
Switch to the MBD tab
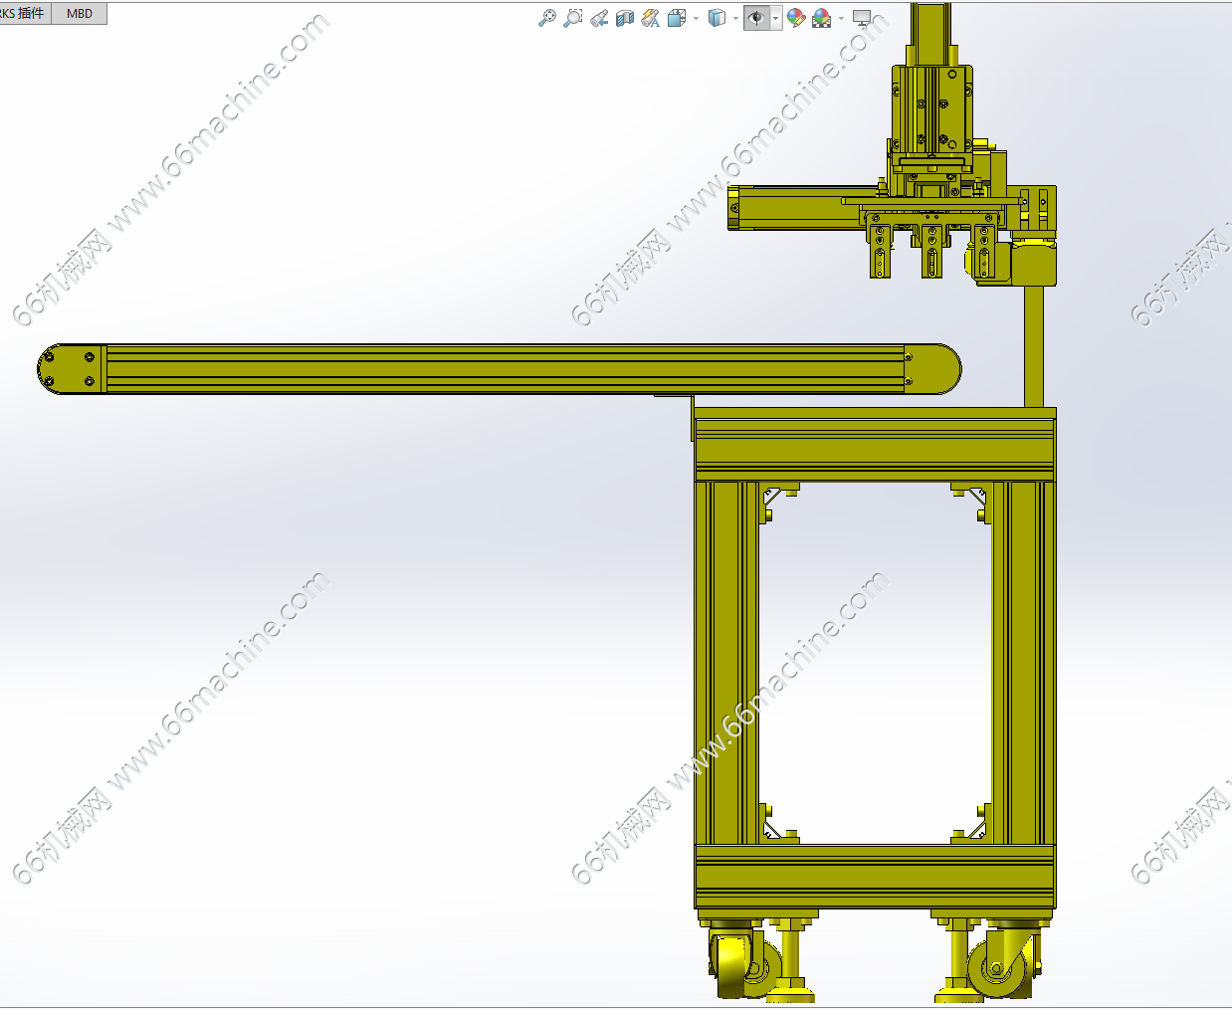[80, 13]
